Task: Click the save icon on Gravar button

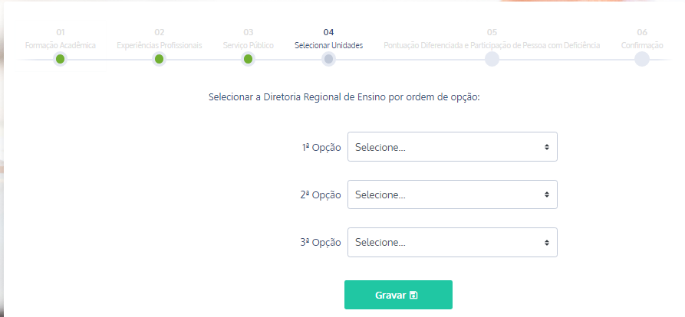Action: (x=414, y=295)
